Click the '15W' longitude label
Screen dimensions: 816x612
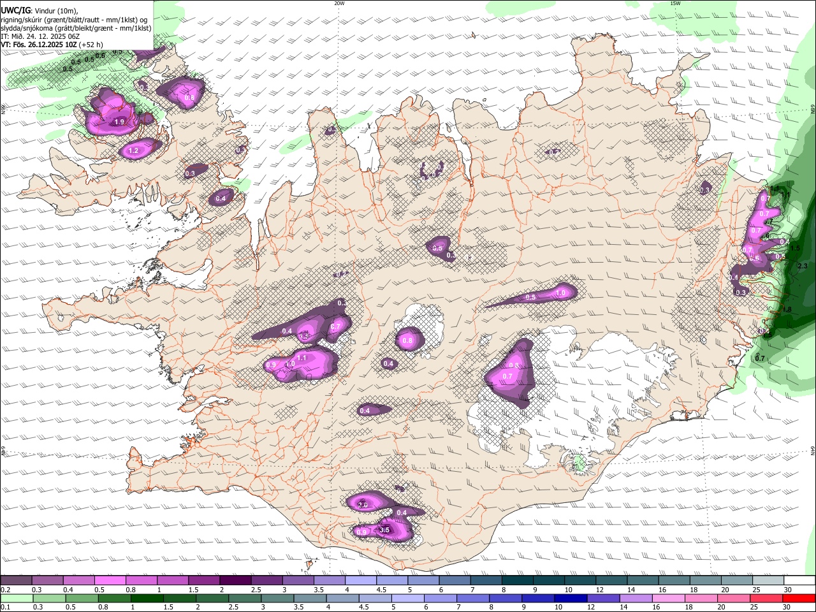675,3
